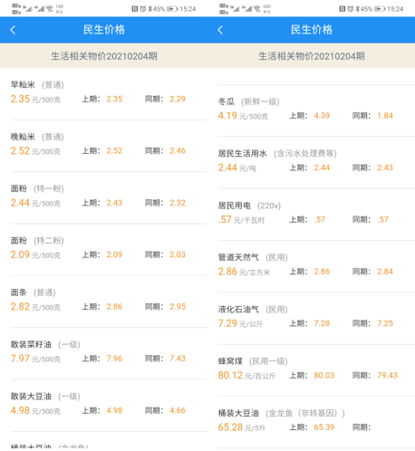Tap 面粉 特一粉 同期 value 2.32

178,203
